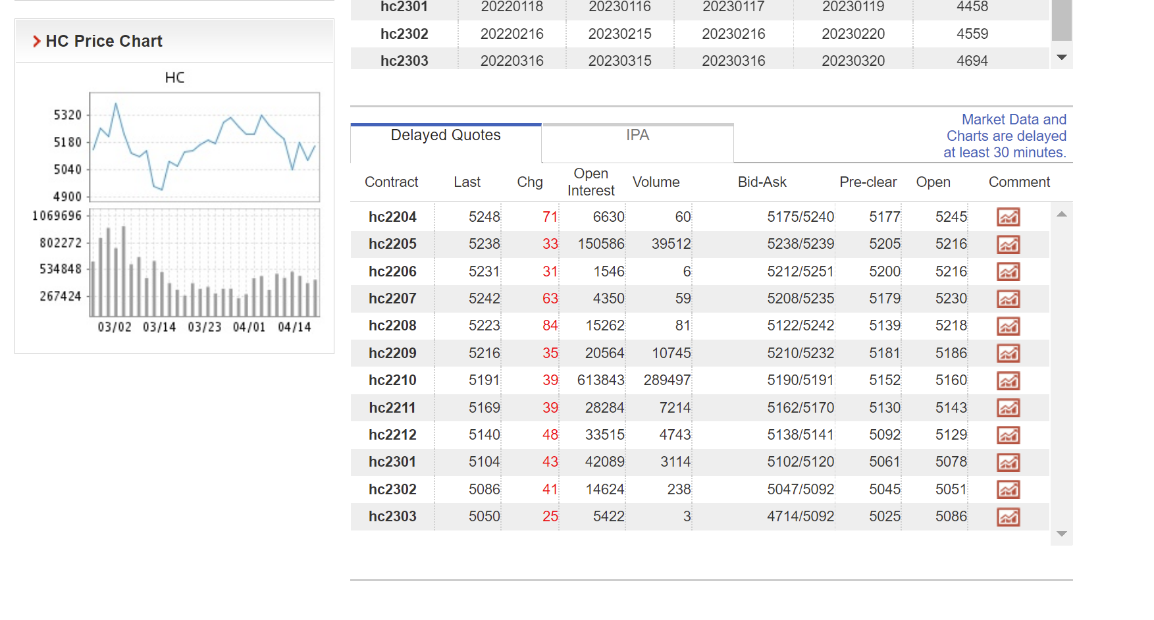Open chart icon for hc2205 contract
Screen dimensions: 1154x620
tap(1008, 245)
